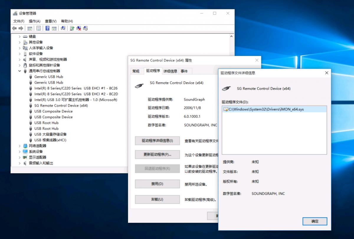
Task: Open the 查看(V) menu
Action: (x=51, y=21)
